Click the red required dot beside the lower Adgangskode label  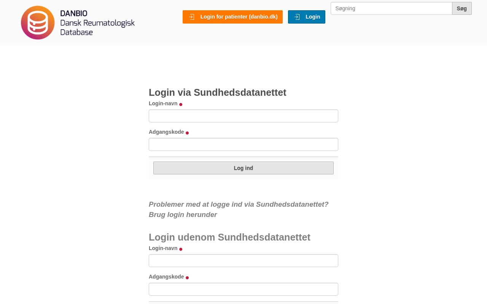(x=187, y=278)
